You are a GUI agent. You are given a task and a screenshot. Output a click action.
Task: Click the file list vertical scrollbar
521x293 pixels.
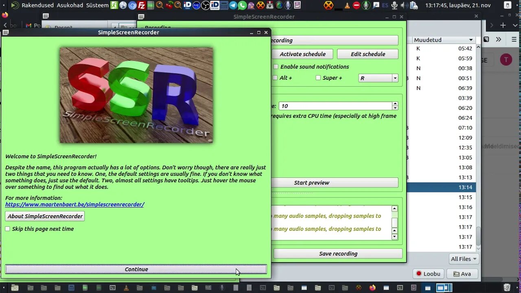tap(478, 236)
